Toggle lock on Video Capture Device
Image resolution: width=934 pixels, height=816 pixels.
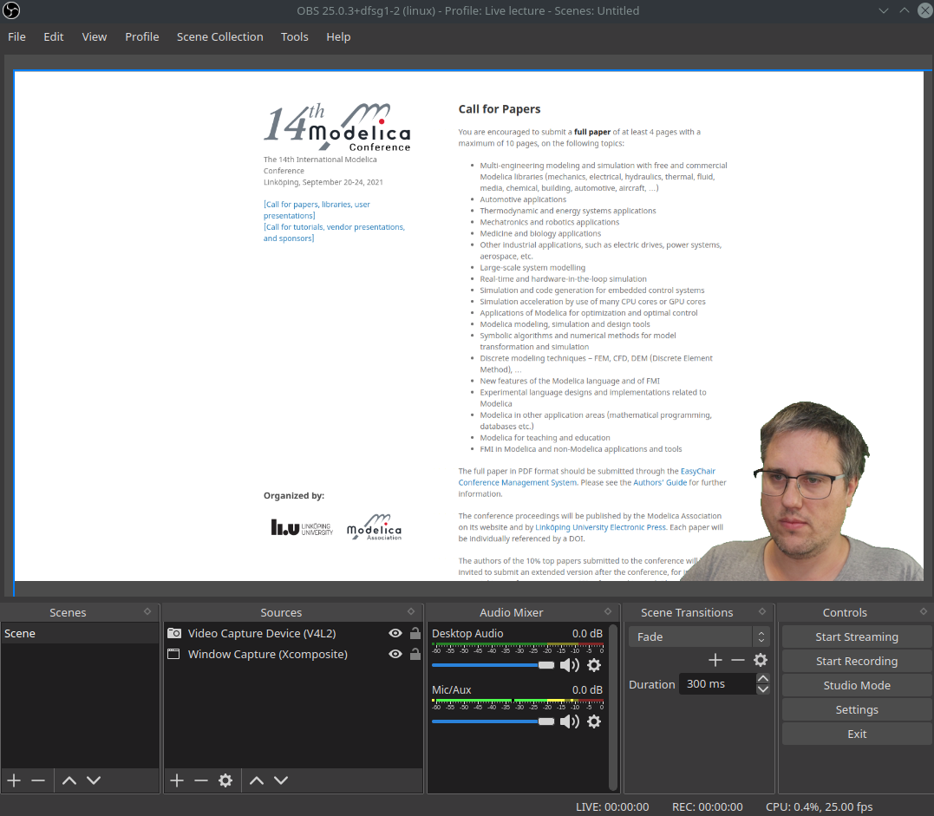coord(415,633)
